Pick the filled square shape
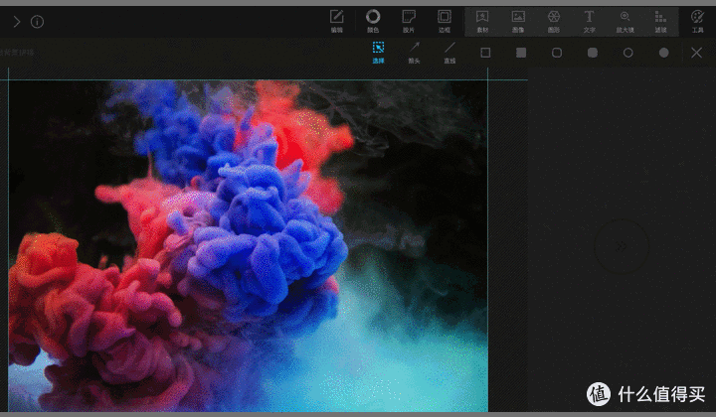716x417 pixels. tap(521, 53)
